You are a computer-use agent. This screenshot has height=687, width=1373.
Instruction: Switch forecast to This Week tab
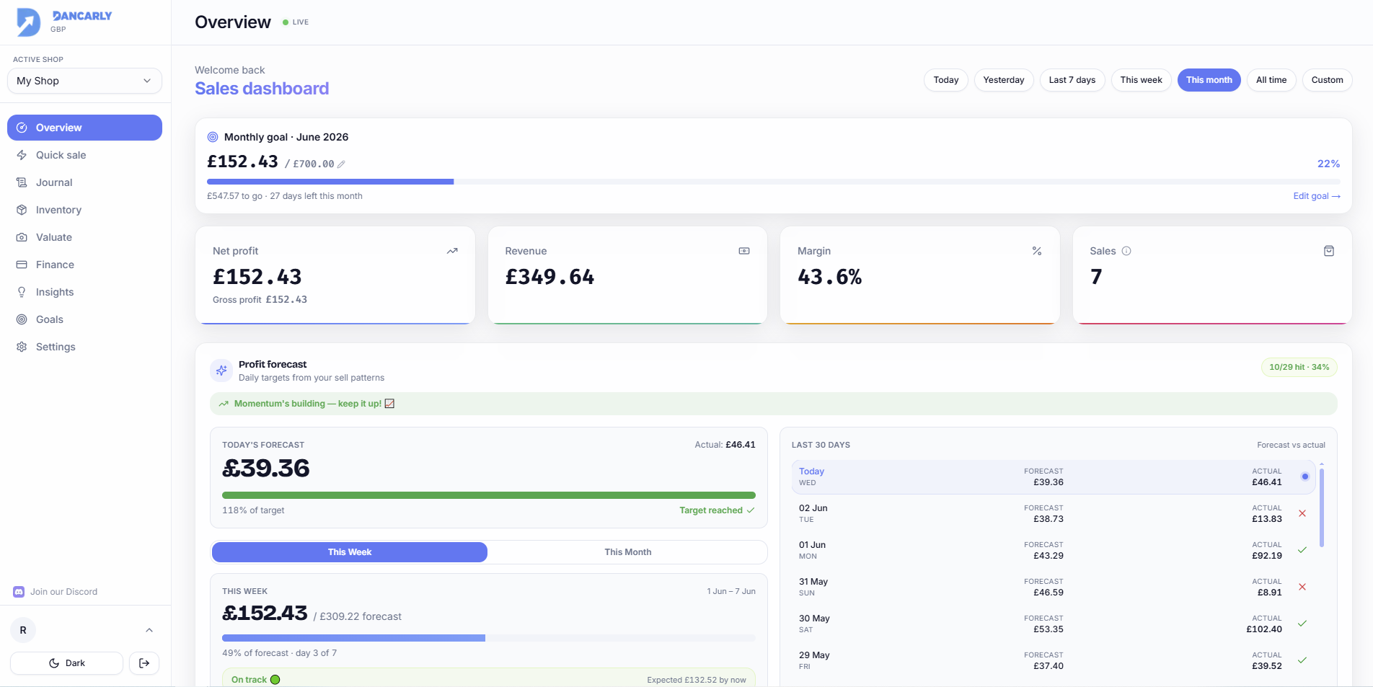[x=350, y=552]
